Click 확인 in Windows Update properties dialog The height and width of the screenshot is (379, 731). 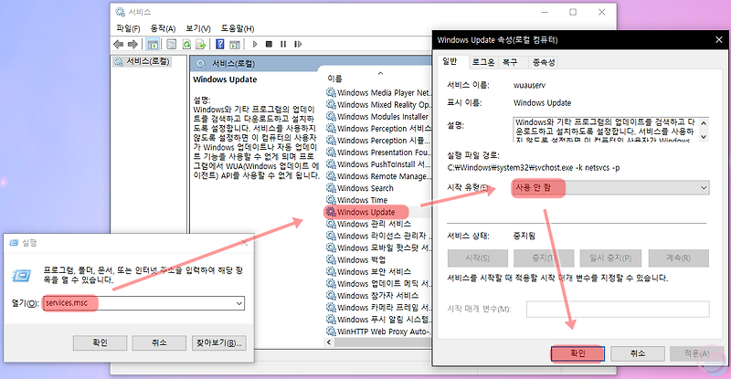(x=577, y=353)
